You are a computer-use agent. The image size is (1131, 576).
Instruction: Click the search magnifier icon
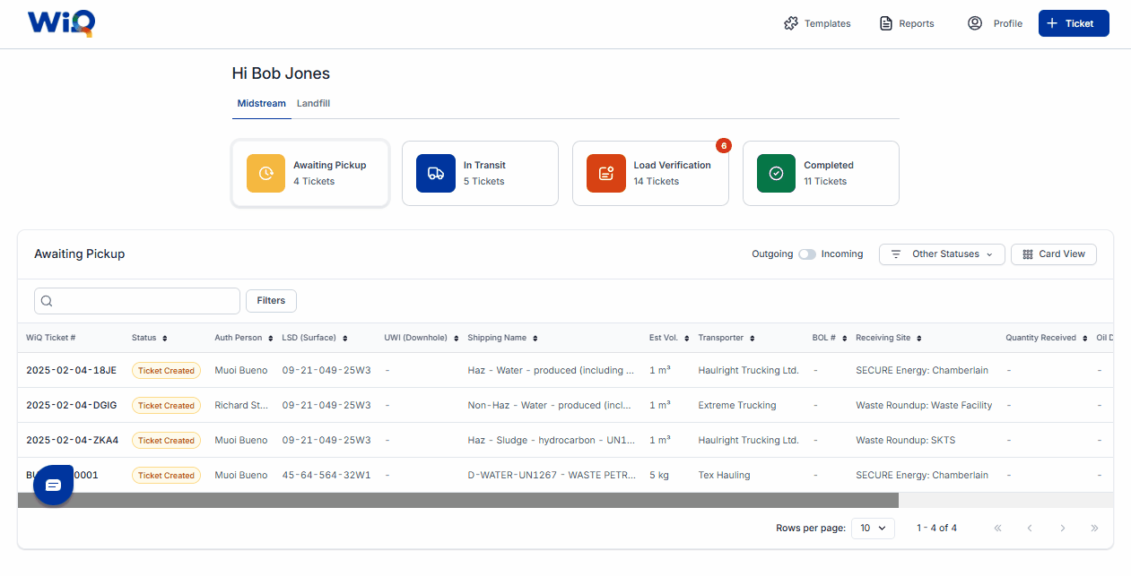point(47,301)
